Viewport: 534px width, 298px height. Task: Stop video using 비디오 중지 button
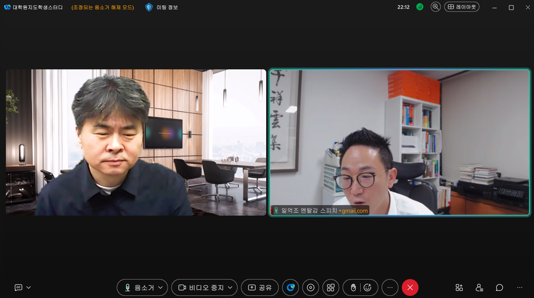coord(200,287)
